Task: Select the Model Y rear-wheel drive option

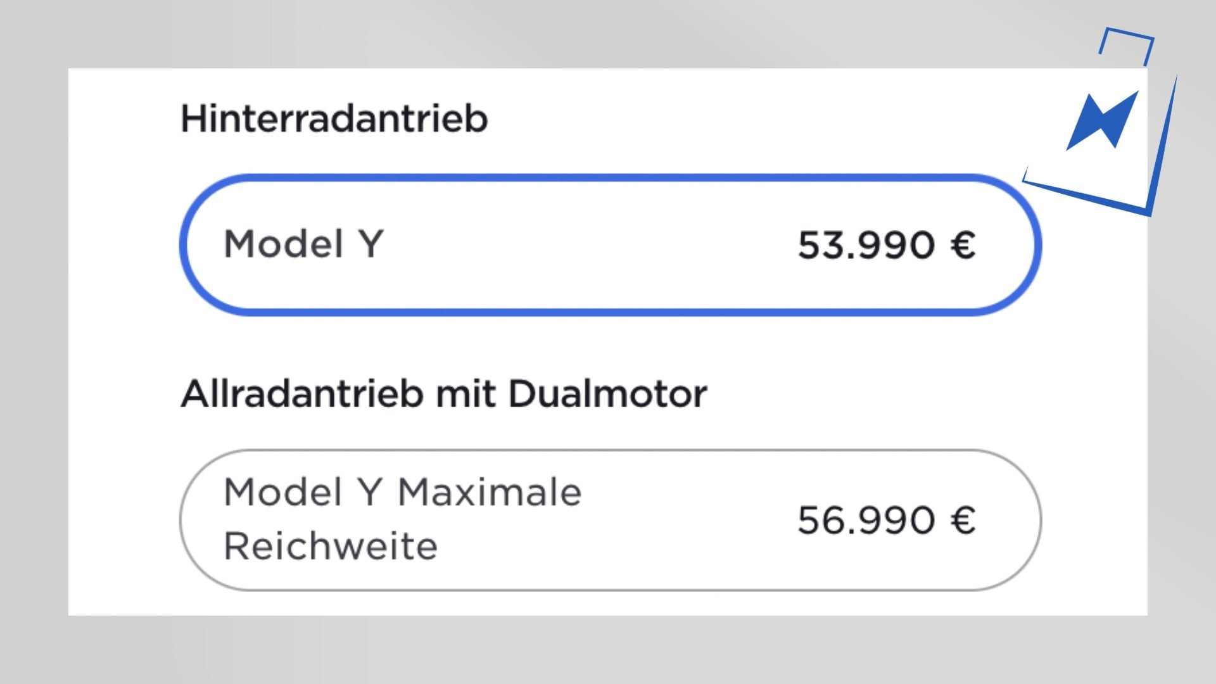Action: point(611,244)
